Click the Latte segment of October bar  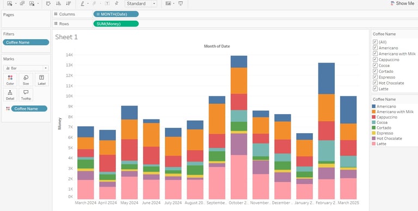click(x=239, y=177)
